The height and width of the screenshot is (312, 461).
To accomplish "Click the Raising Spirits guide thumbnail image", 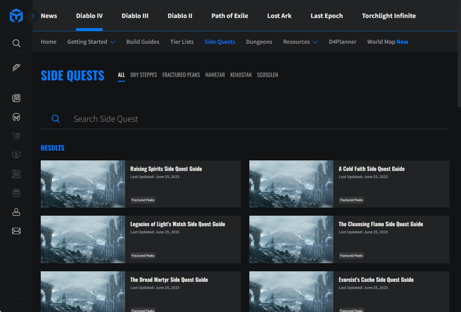I will 83,184.
